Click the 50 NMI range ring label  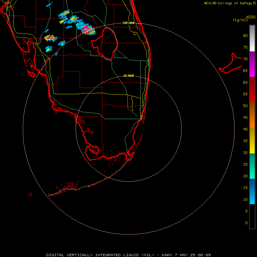click(x=128, y=76)
